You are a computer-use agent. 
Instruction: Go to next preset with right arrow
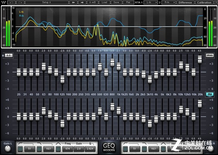click(82, 2)
